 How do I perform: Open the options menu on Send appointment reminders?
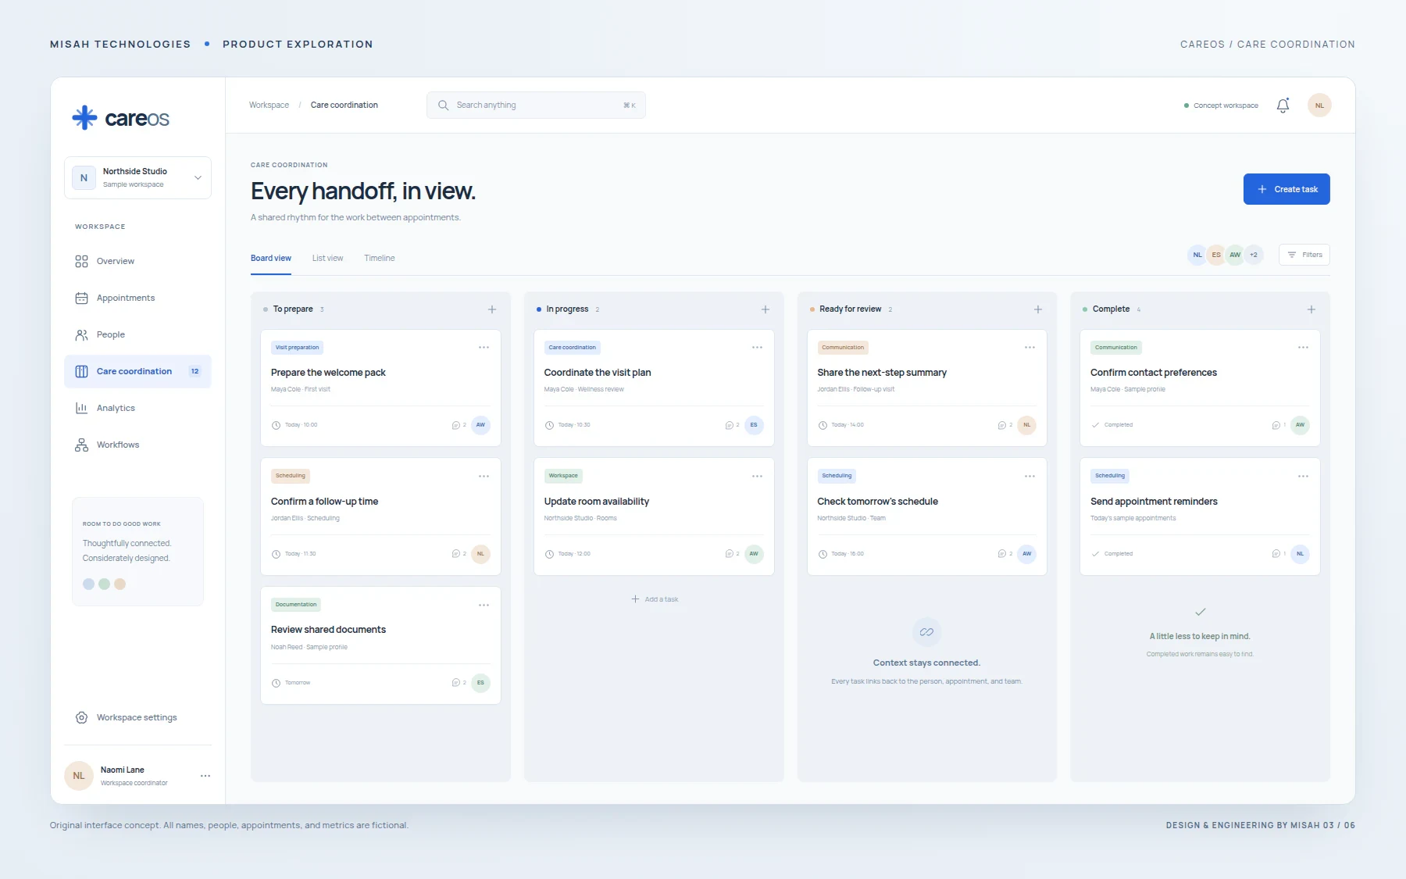tap(1303, 477)
